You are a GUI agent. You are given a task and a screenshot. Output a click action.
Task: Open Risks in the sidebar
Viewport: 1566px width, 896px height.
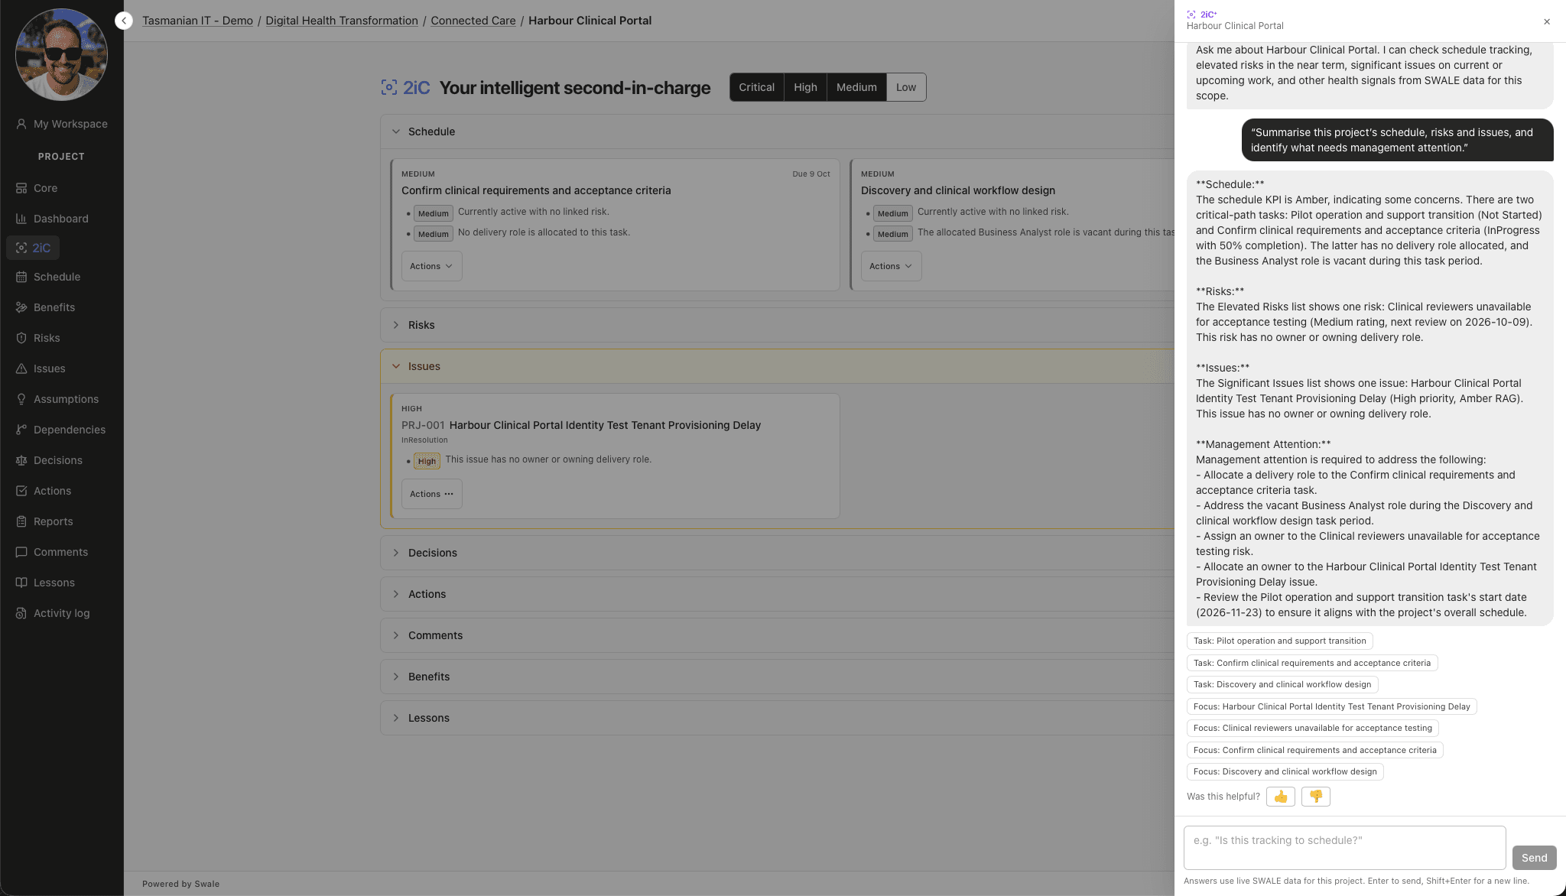(37, 338)
